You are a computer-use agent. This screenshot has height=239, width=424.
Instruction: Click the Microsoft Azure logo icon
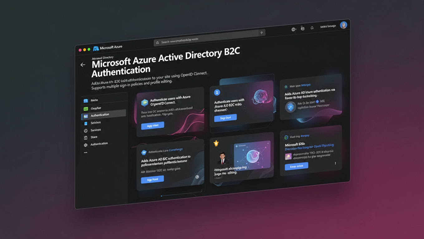[96, 48]
